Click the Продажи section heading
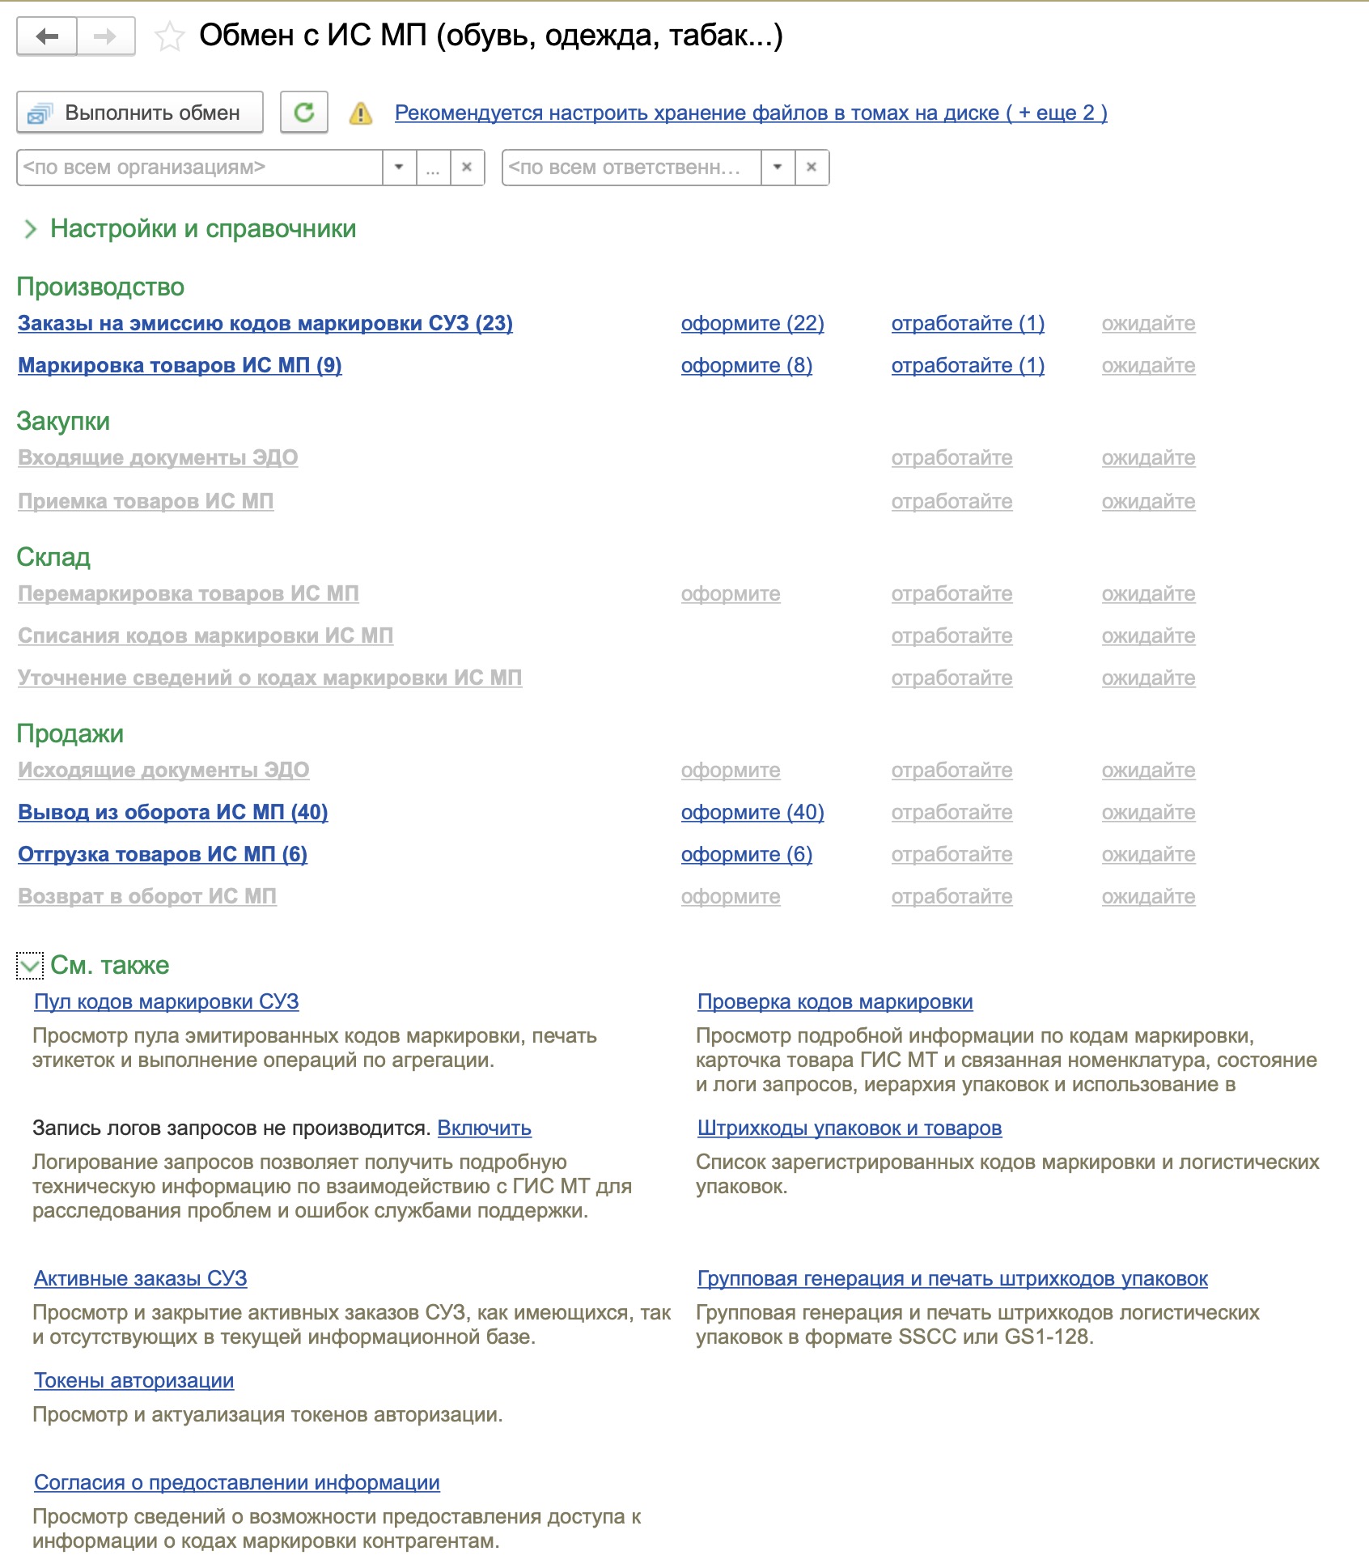The height and width of the screenshot is (1564, 1369). pyautogui.click(x=70, y=734)
